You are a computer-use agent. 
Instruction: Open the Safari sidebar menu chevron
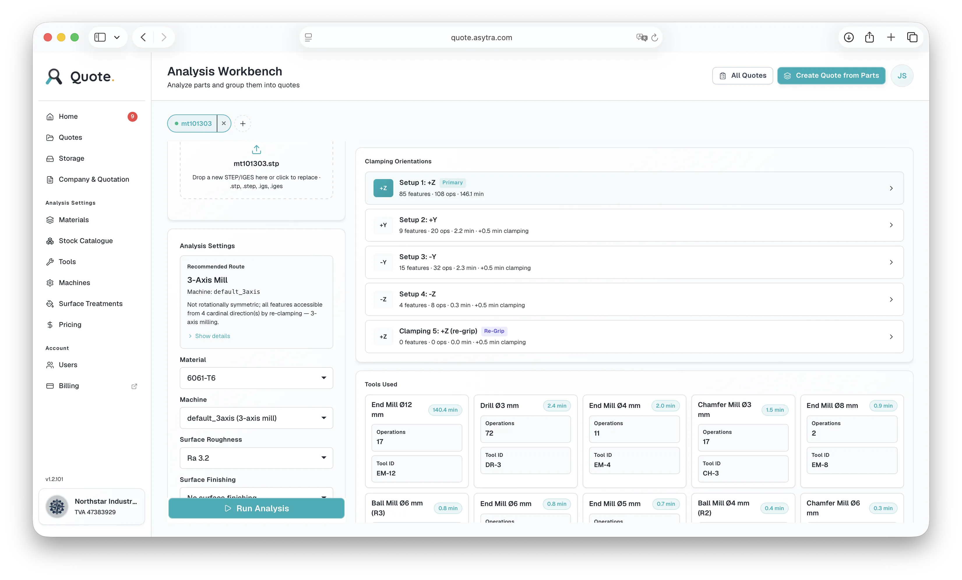coord(117,38)
